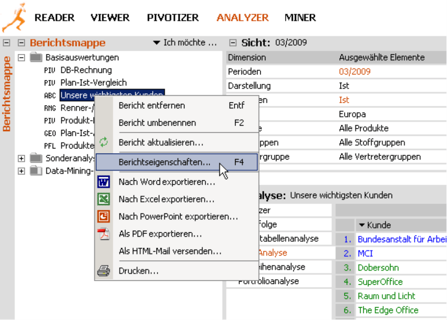447x320 pixels.
Task: Collapse the outer left sidebar box
Action: (x=7, y=43)
